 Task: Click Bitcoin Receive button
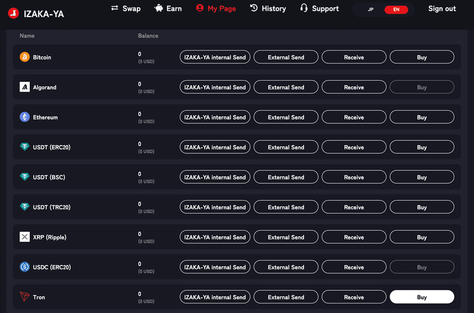pos(354,57)
